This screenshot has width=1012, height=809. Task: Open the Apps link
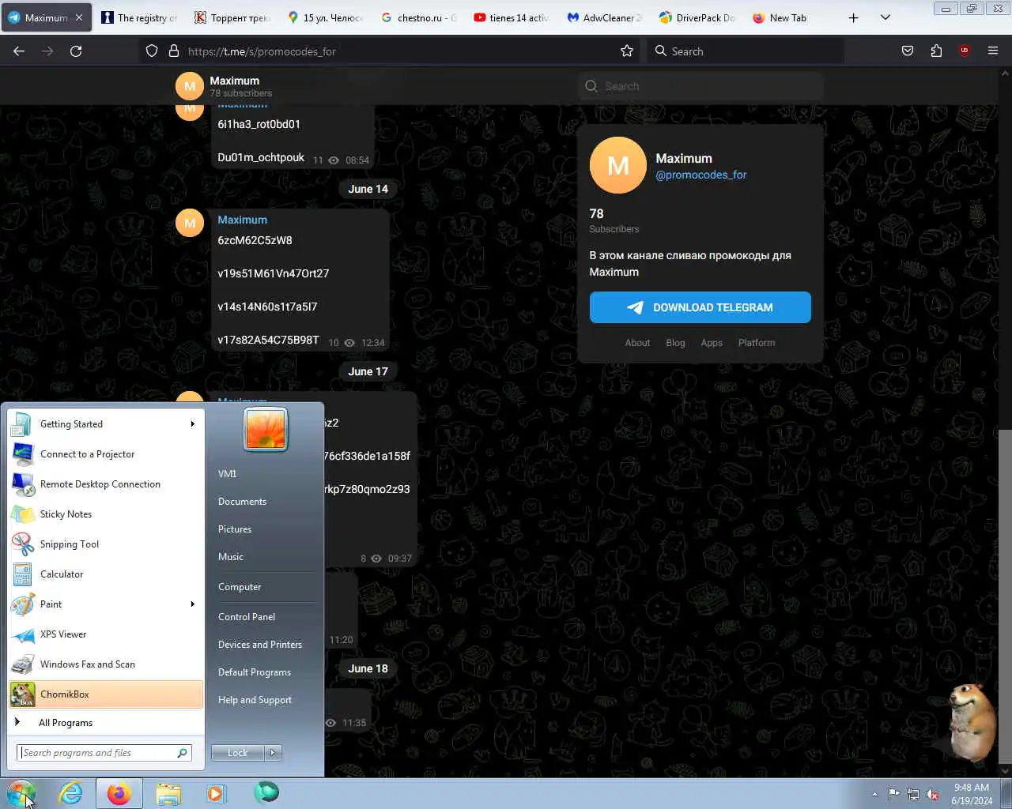coord(712,343)
